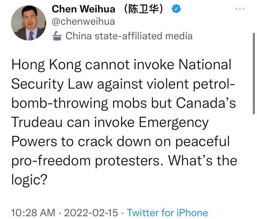The height and width of the screenshot is (219, 257).
Task: Click the blue verified badge
Action: pos(176,9)
